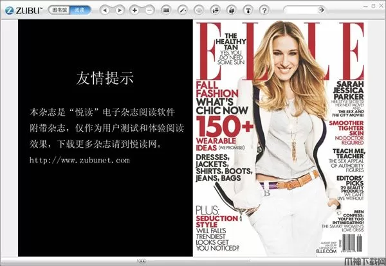Open help with question mark icon
The height and width of the screenshot is (266, 386).
(x=264, y=10)
